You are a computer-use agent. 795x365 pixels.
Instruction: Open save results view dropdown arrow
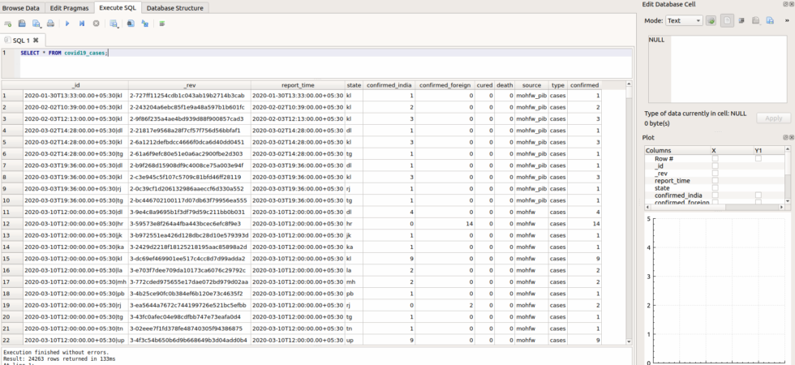click(x=118, y=26)
